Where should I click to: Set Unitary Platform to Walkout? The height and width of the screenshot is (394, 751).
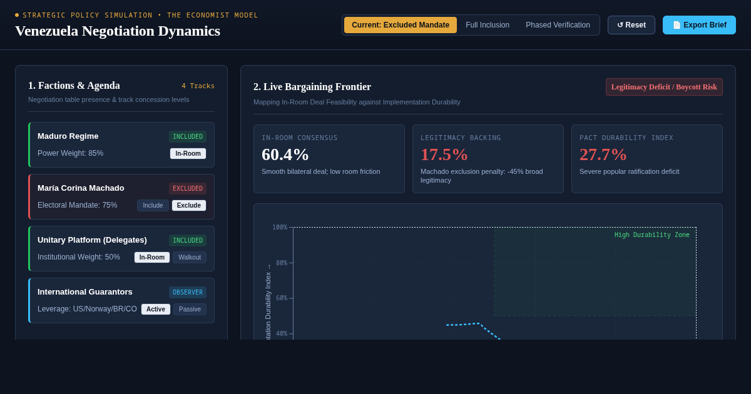[x=190, y=257]
